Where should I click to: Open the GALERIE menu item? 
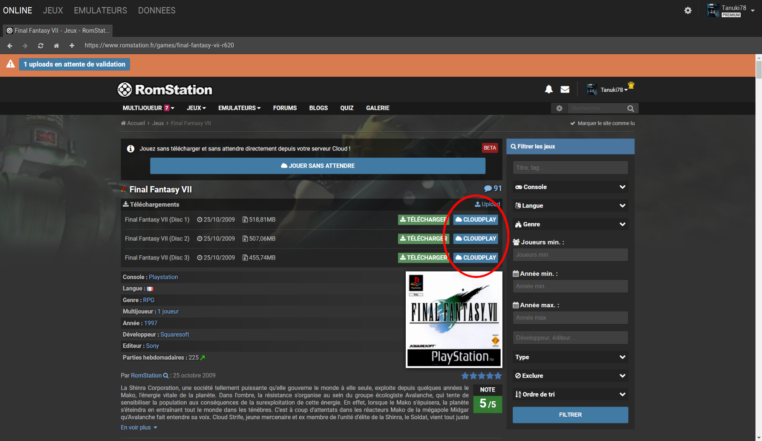click(x=378, y=108)
